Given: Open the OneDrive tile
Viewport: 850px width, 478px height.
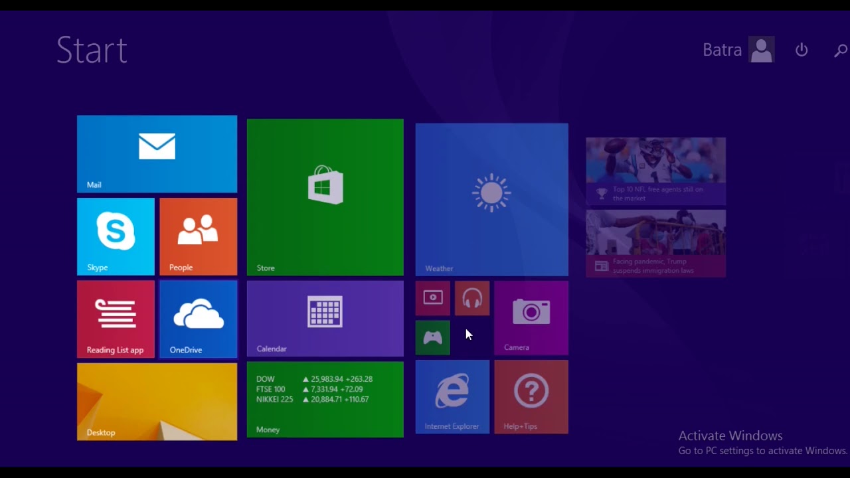Looking at the screenshot, I should (x=198, y=319).
